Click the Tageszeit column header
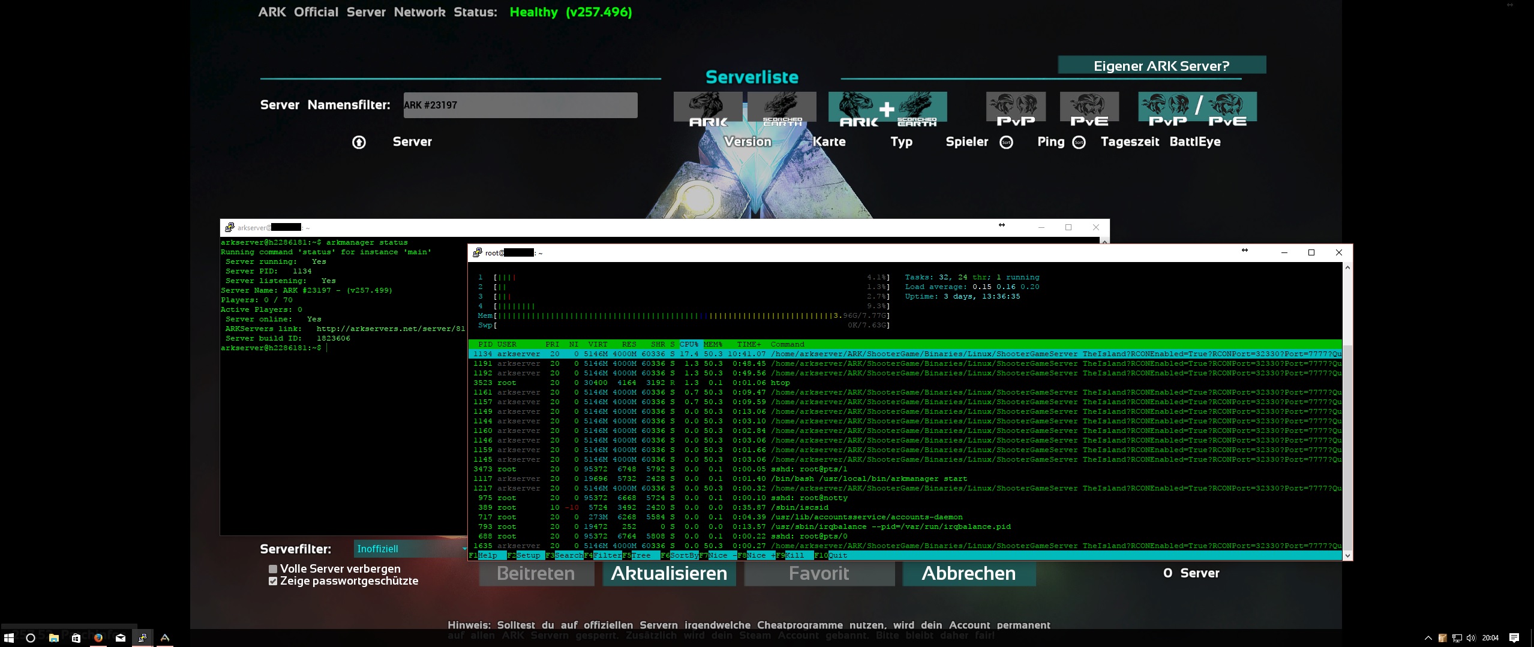Screen dimensions: 1534x647 point(1130,142)
